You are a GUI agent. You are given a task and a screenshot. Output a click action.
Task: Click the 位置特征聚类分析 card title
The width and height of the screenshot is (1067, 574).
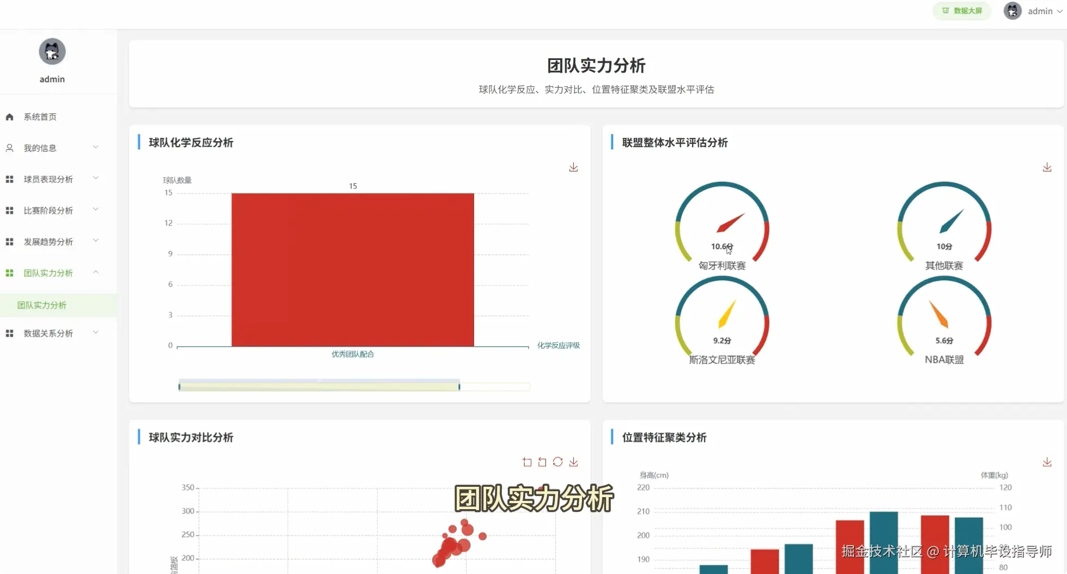pyautogui.click(x=664, y=437)
